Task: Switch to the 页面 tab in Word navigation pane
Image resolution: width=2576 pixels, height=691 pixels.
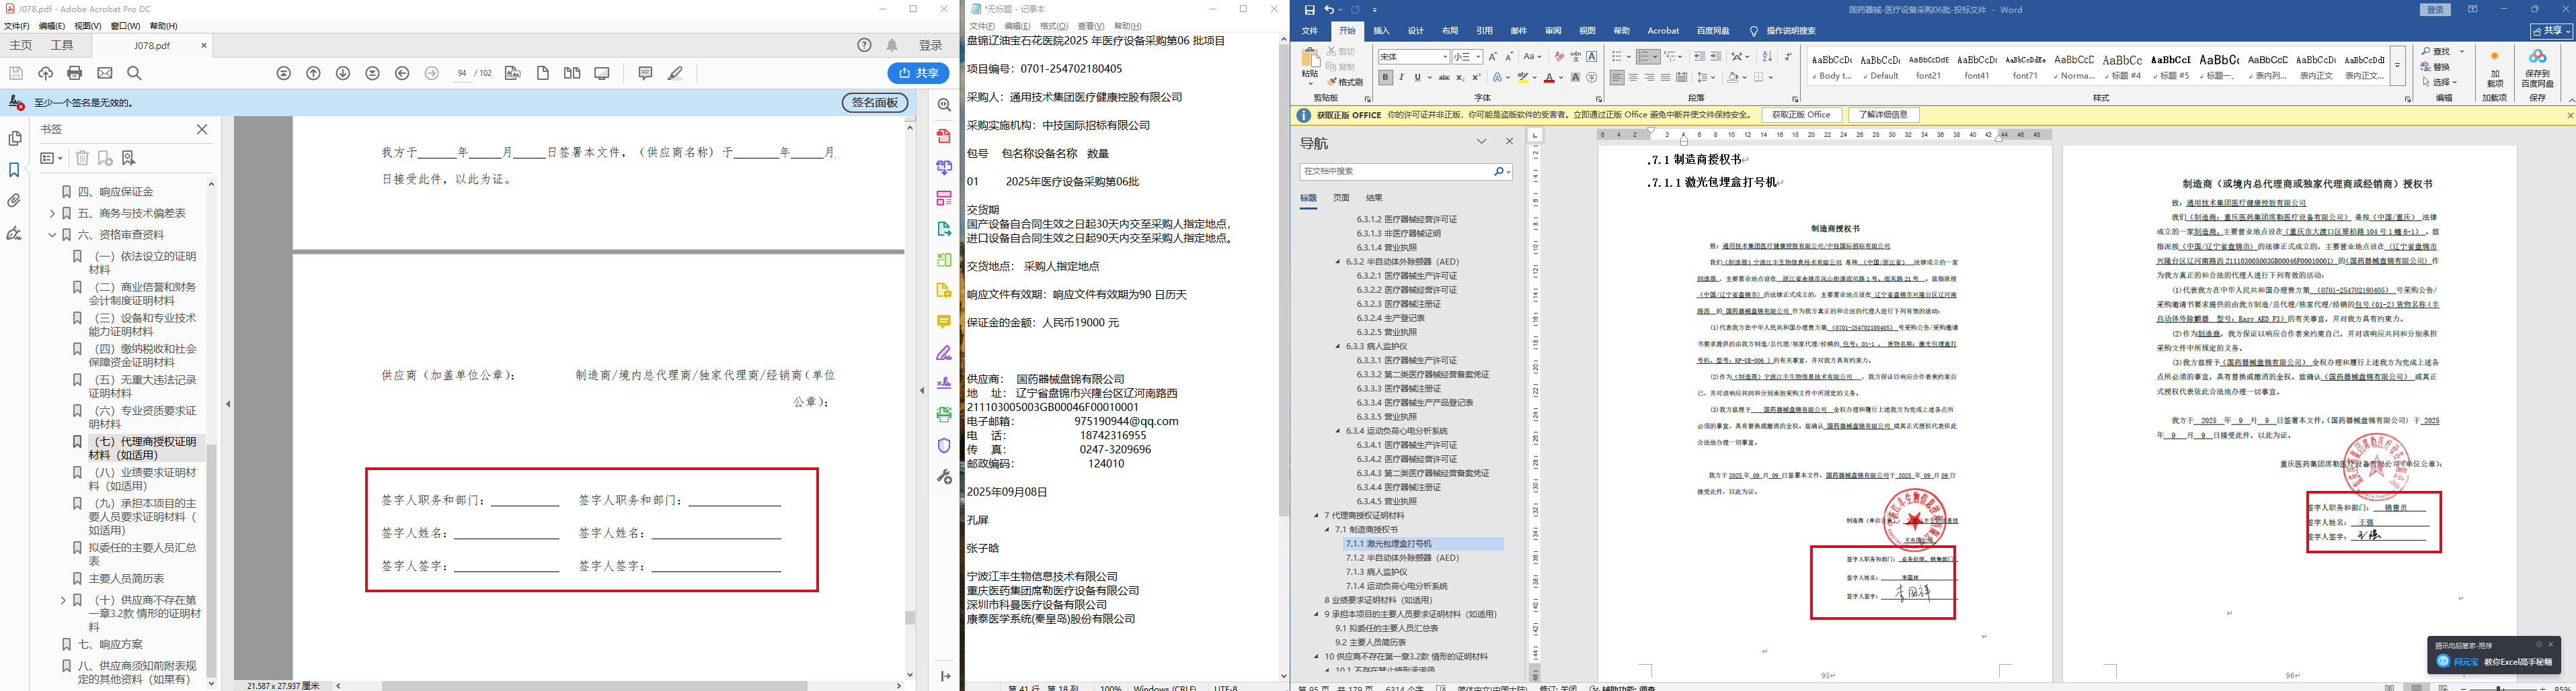Action: (1342, 197)
